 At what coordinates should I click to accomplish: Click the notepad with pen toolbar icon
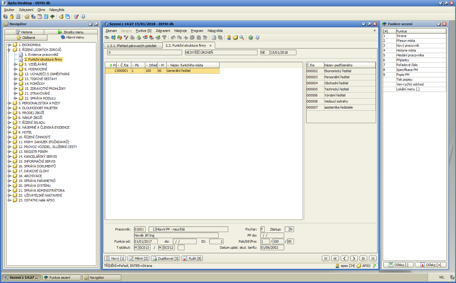(x=76, y=16)
